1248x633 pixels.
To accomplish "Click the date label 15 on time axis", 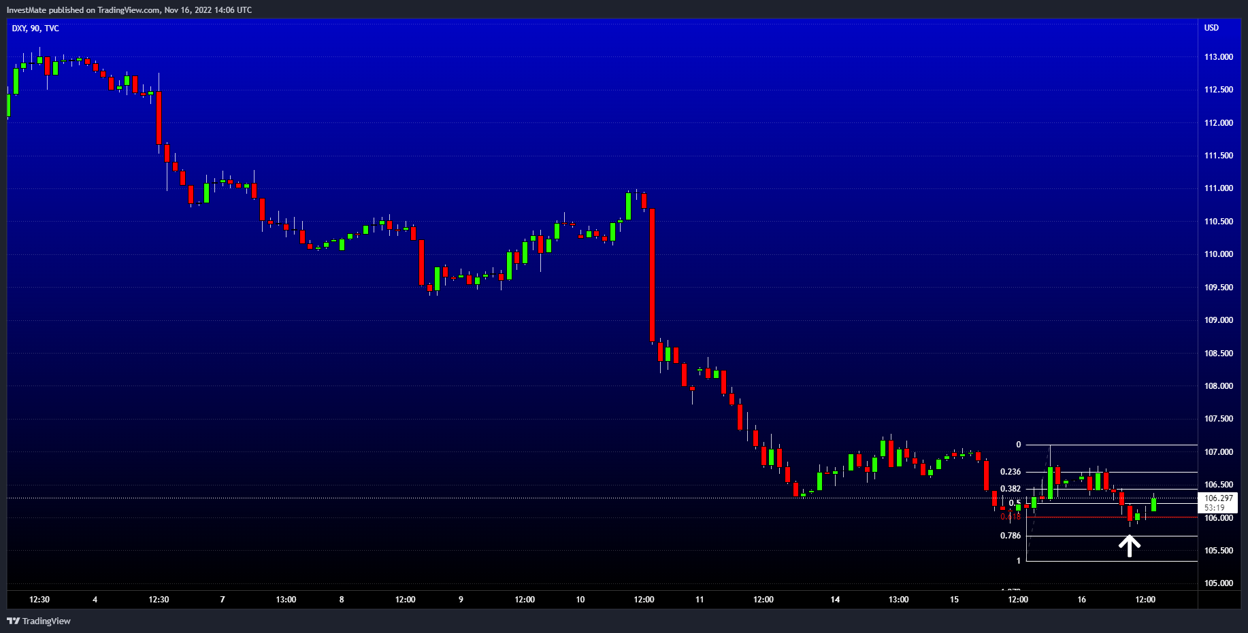I will pyautogui.click(x=954, y=600).
